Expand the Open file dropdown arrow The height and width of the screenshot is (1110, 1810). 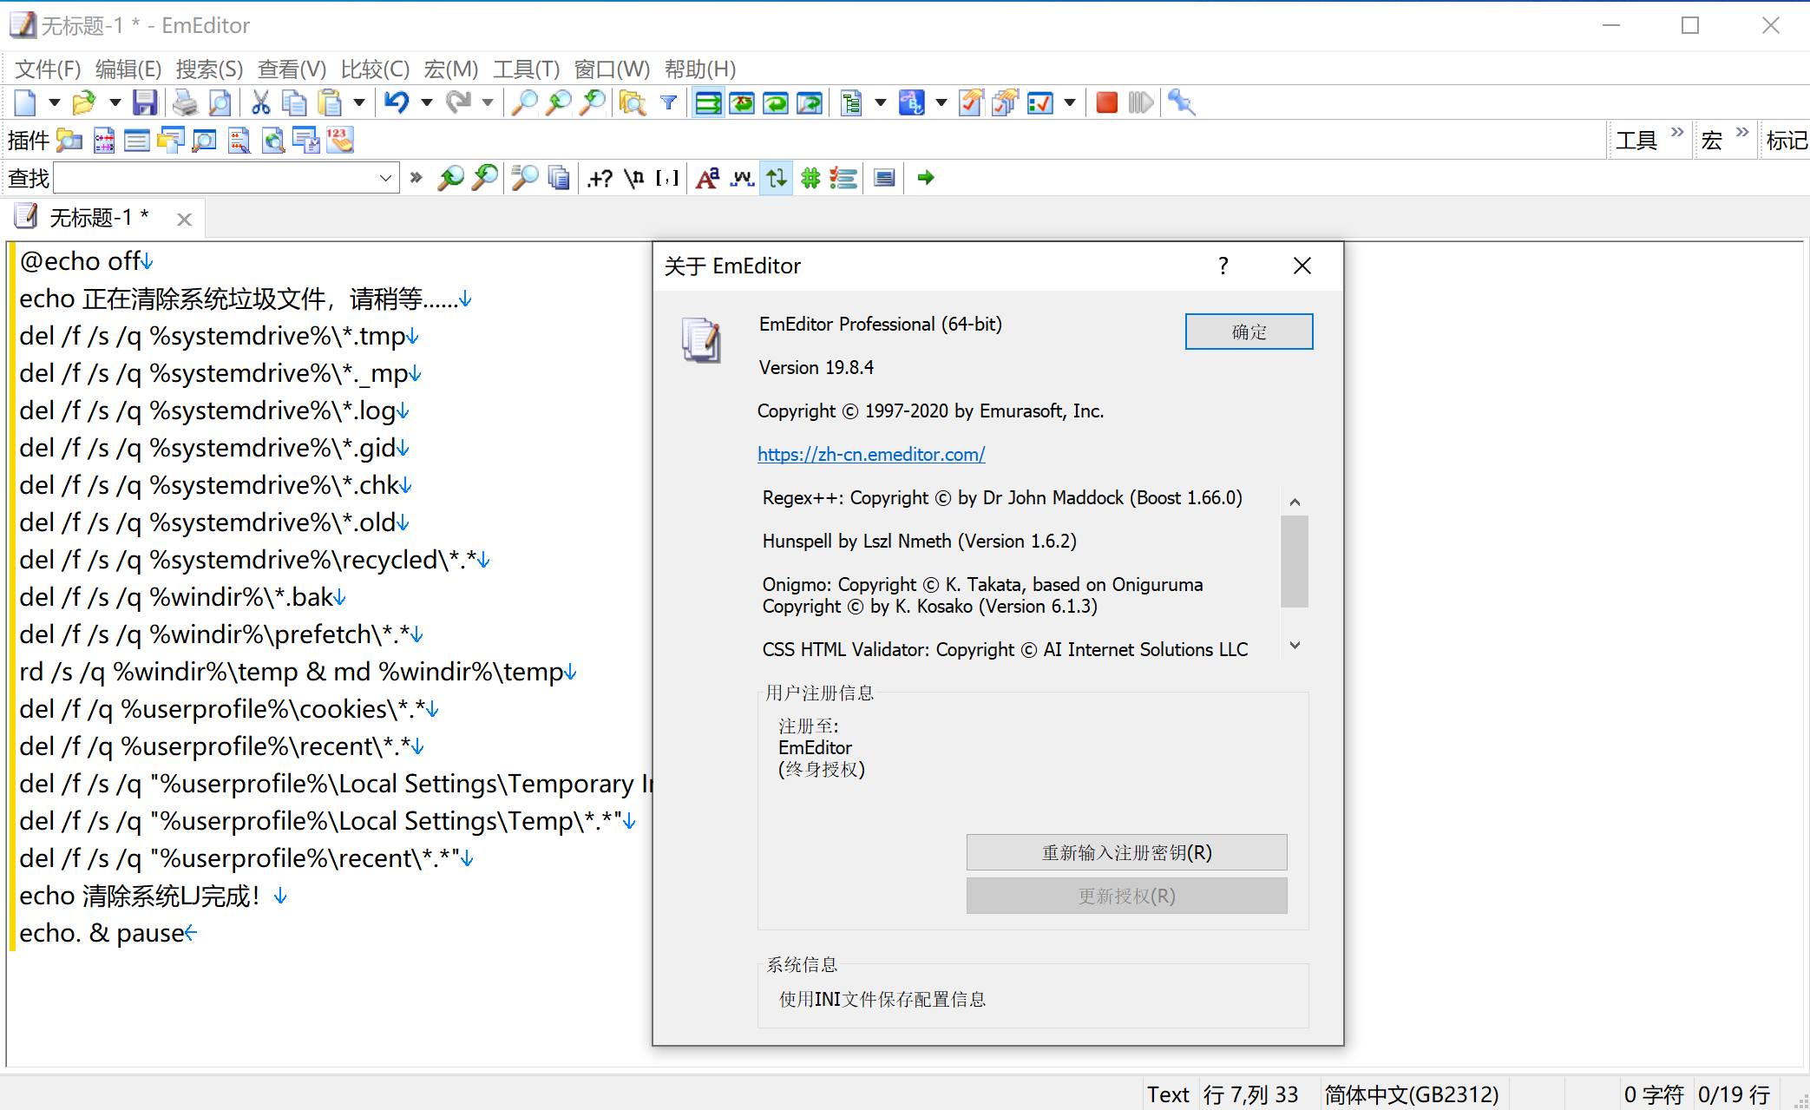(114, 103)
